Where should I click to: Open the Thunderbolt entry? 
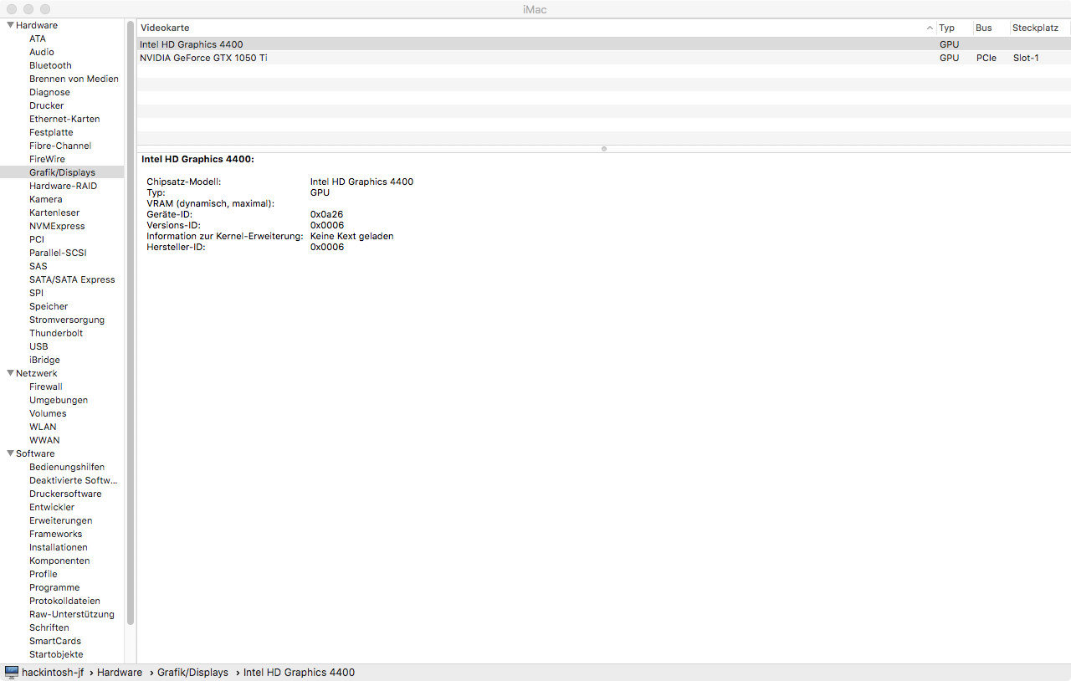click(x=56, y=333)
